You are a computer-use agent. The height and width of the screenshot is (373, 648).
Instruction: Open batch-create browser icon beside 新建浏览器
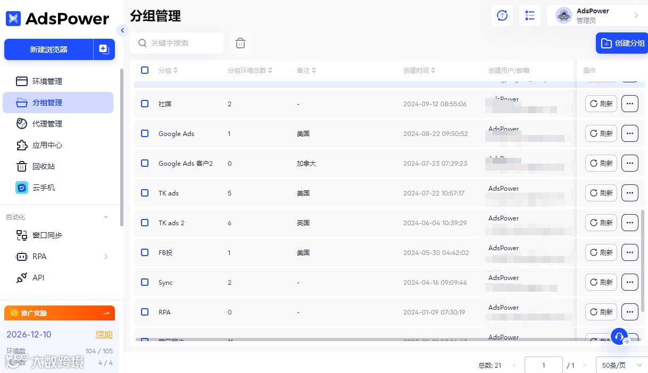104,49
